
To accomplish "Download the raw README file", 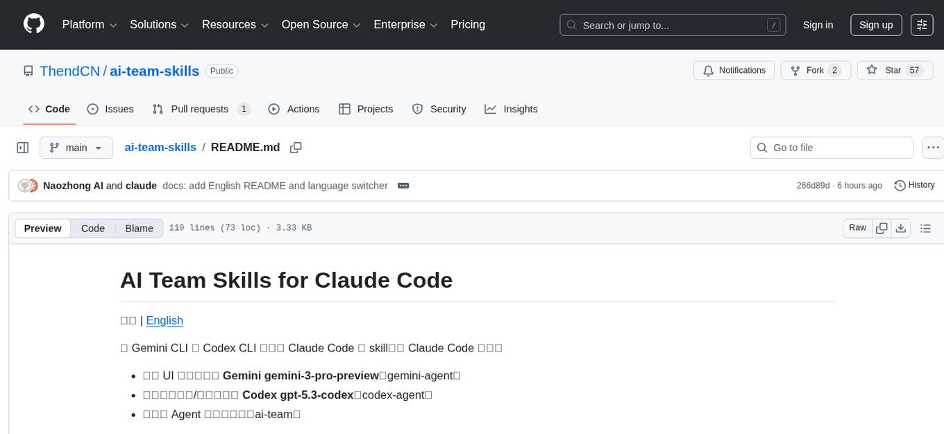I will [x=901, y=228].
